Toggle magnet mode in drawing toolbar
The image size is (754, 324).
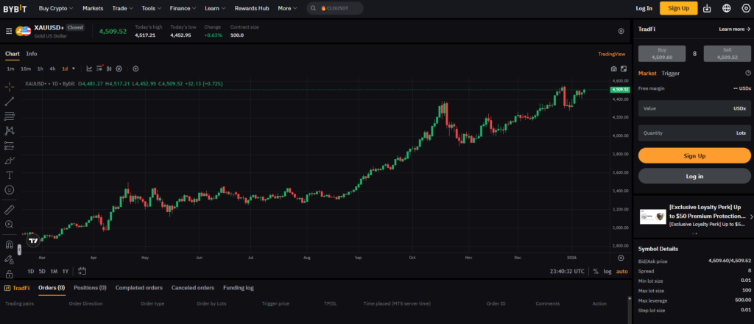point(10,244)
